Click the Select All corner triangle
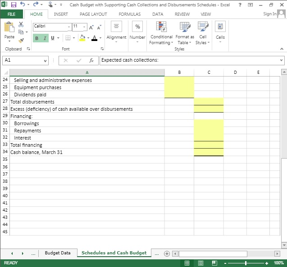The width and height of the screenshot is (287, 267). coord(5,72)
